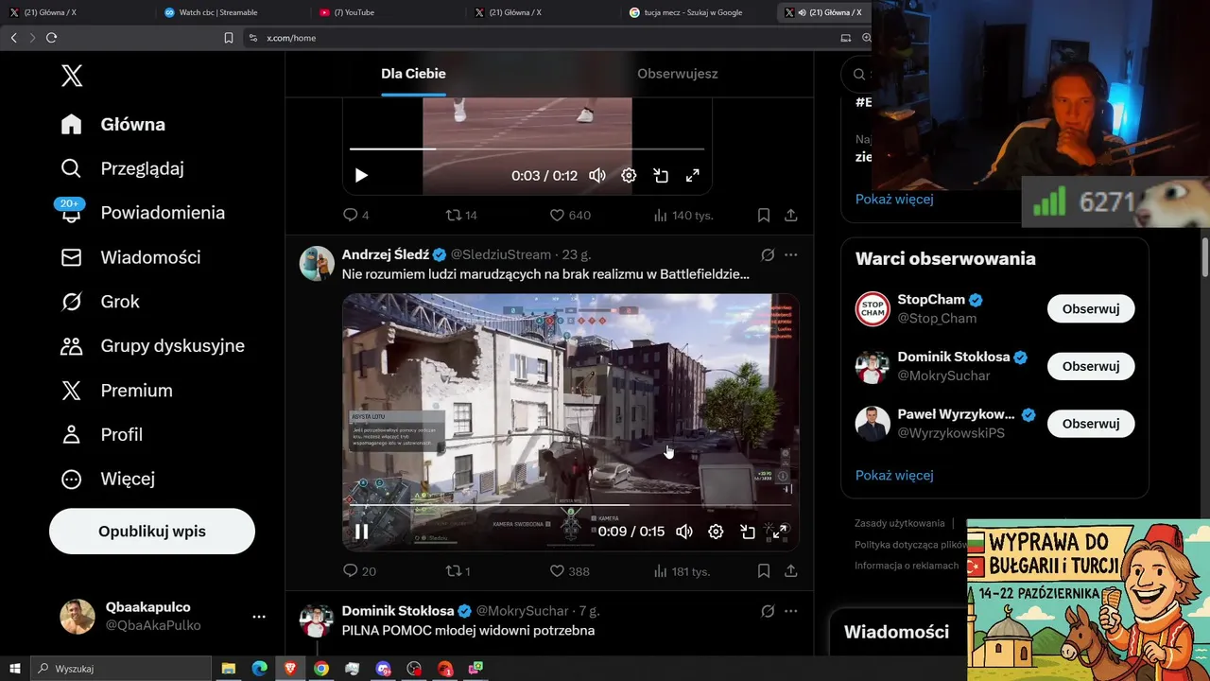Open Powiadomienia notifications
The width and height of the screenshot is (1210, 681).
pos(142,213)
